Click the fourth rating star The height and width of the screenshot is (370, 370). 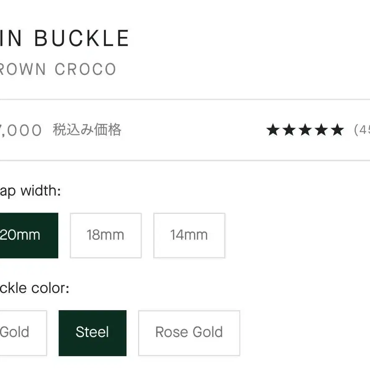(321, 130)
